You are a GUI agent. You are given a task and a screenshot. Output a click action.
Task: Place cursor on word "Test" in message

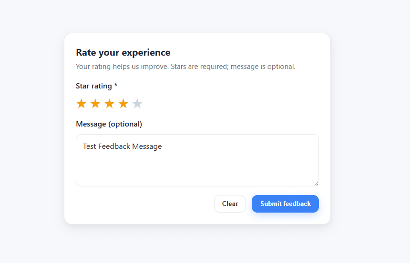tap(90, 146)
